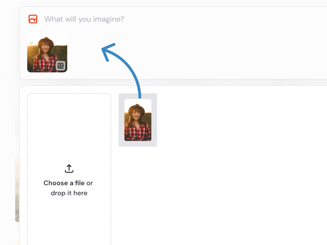Click the plaid shirt in the library photo
Screen dimensions: 327x245
pos(138,132)
